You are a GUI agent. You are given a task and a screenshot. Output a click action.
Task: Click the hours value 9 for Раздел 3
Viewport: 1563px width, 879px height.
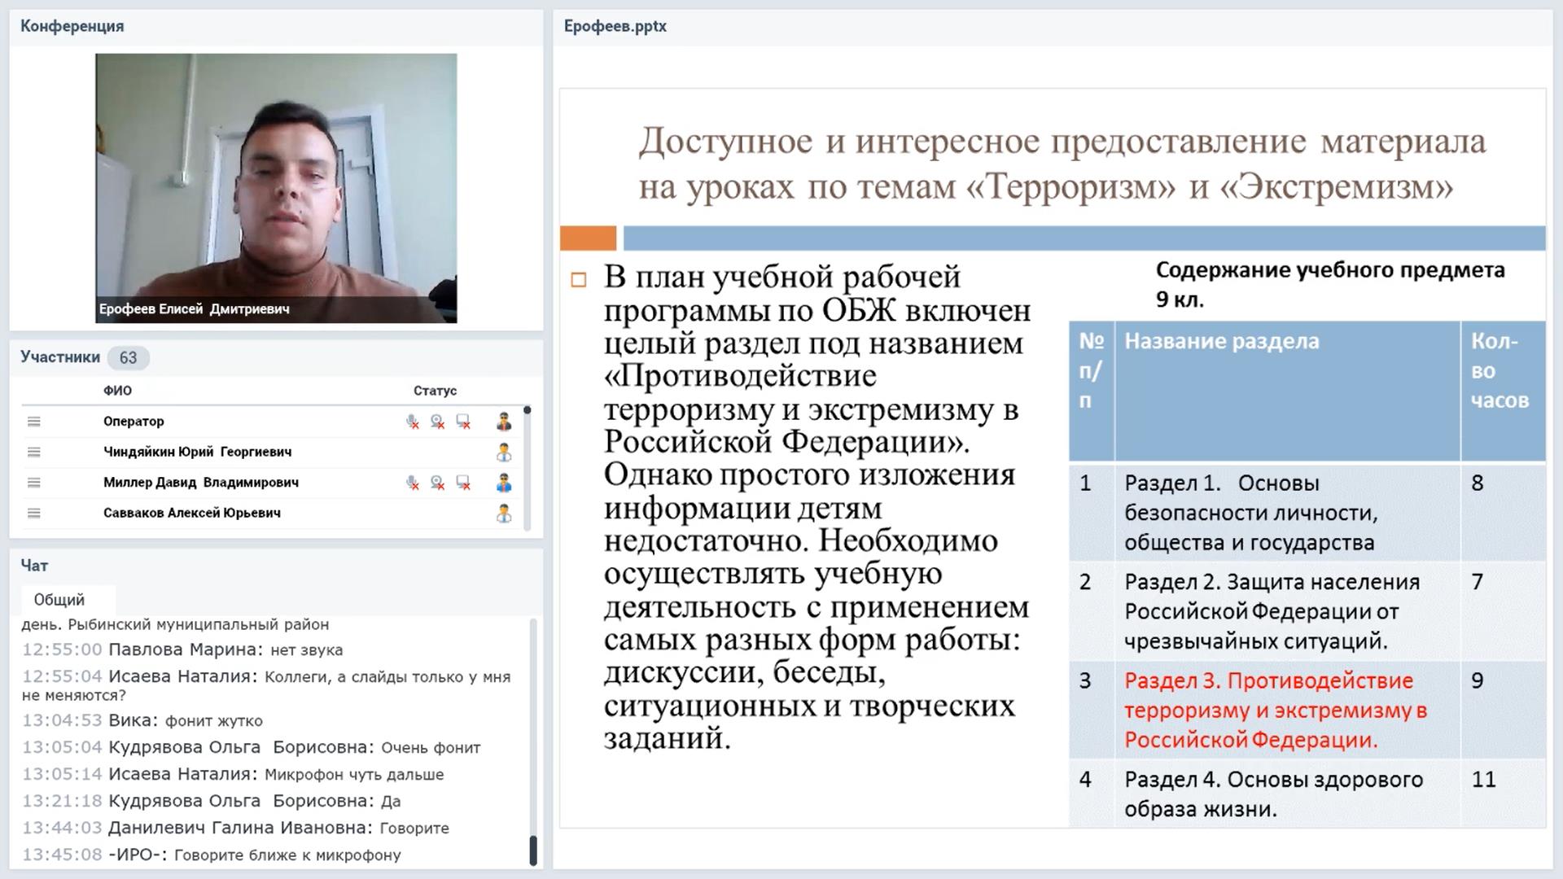[x=1478, y=681]
